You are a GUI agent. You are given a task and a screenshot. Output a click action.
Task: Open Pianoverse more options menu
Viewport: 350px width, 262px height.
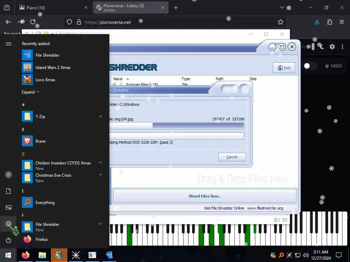click(342, 47)
